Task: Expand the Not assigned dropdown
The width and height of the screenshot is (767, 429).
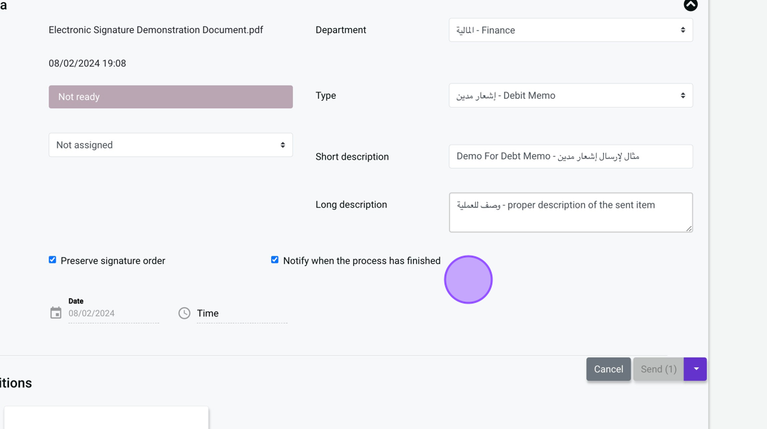Action: click(171, 145)
